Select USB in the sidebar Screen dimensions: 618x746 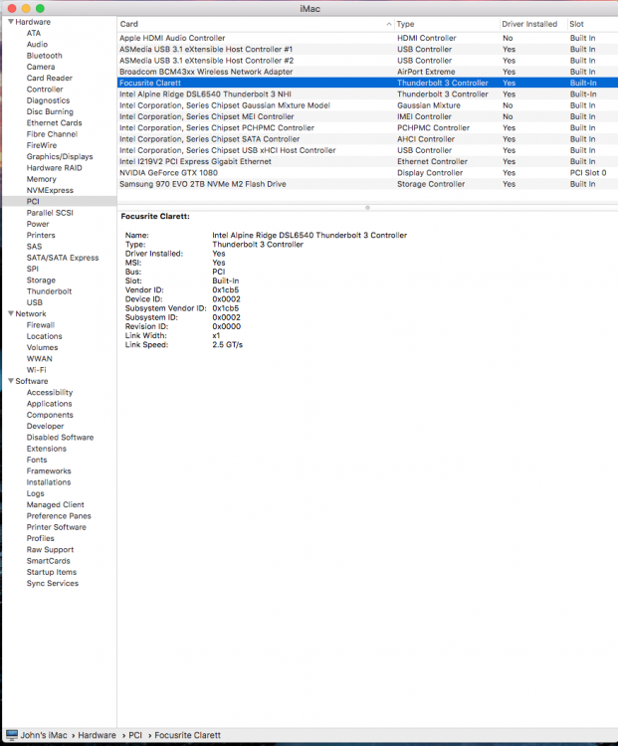[x=34, y=302]
